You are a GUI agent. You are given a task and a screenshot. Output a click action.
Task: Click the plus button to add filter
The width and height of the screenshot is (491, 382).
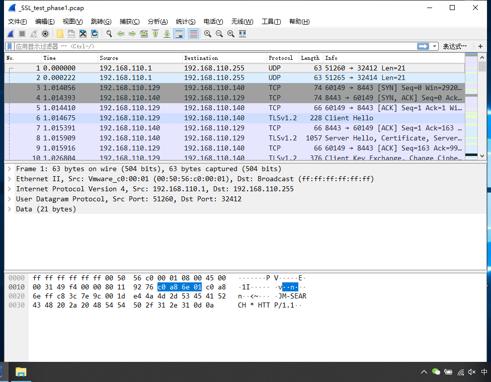pyautogui.click(x=480, y=46)
